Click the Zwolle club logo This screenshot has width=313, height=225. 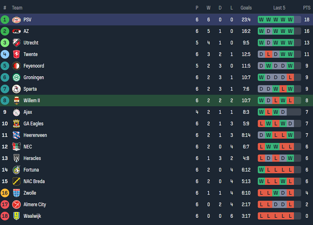pos(16,193)
